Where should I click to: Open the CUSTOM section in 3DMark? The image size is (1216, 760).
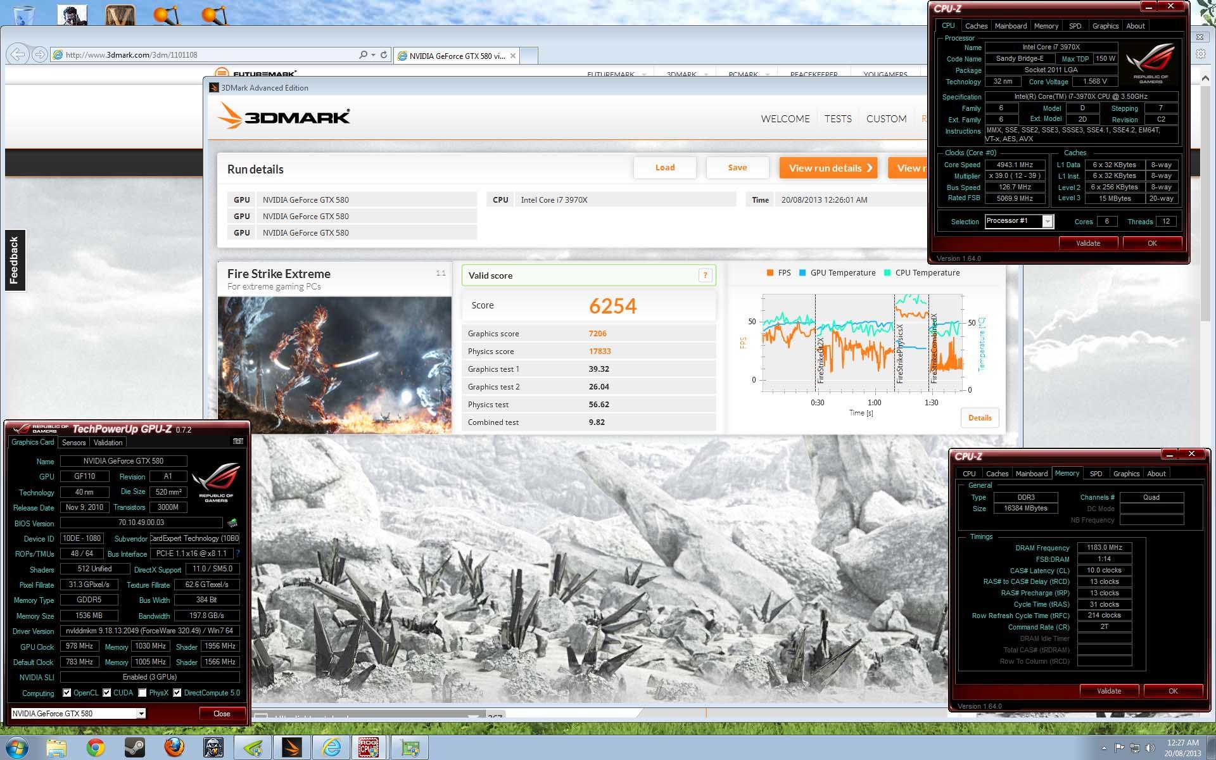tap(886, 118)
